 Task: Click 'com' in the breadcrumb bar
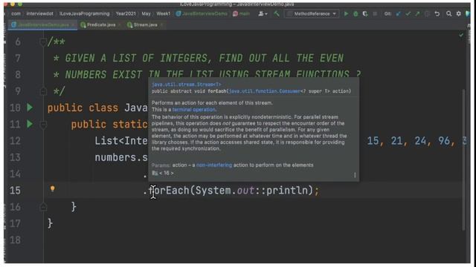16,14
